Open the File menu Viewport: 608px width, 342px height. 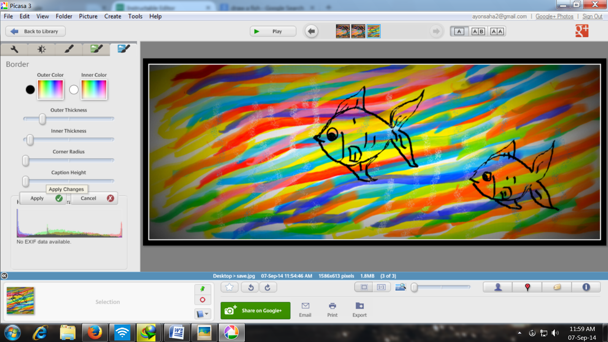[x=8, y=16]
